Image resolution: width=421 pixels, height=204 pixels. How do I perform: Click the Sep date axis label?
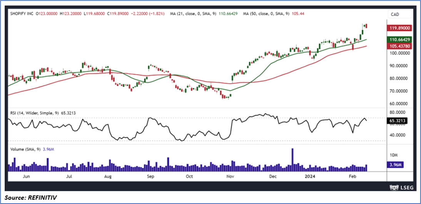(x=150, y=176)
